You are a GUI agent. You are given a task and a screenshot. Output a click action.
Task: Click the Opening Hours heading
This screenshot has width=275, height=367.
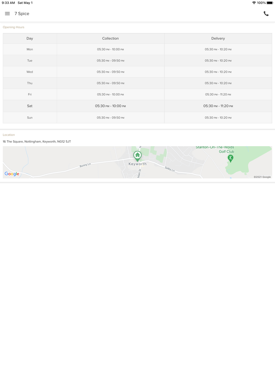tap(13, 27)
